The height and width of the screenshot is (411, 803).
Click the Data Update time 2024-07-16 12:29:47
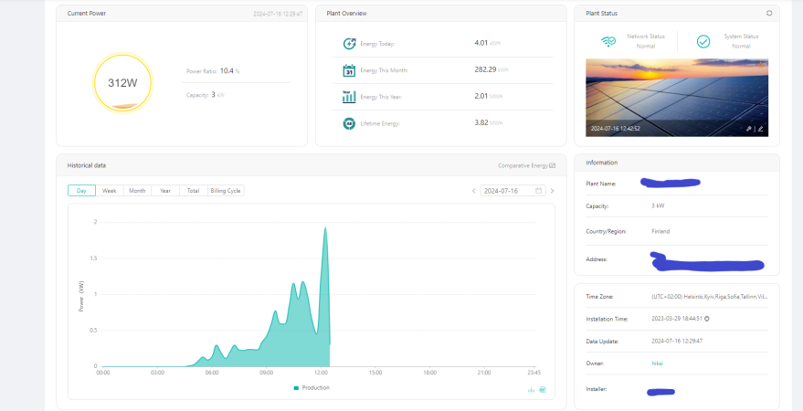pos(677,341)
